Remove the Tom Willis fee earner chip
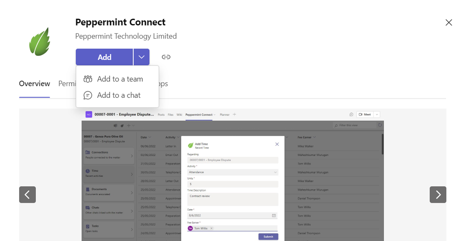 pos(211,228)
